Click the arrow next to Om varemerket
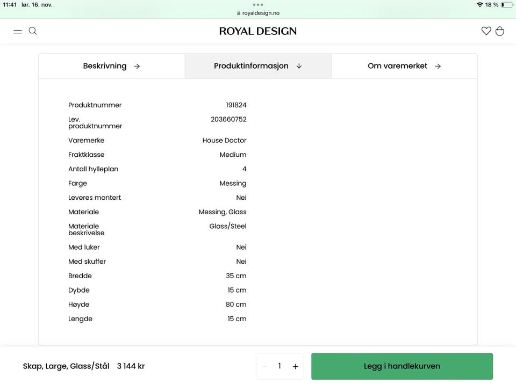This screenshot has height=384, width=516. tap(438, 67)
